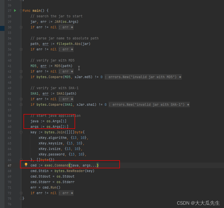Click 'SHA1(path)' call on line 50
The height and width of the screenshot is (208, 224).
coord(66,94)
